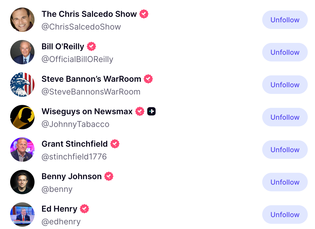Open Bill O'Reilly's profile picture
The height and width of the screenshot is (229, 315).
[22, 52]
